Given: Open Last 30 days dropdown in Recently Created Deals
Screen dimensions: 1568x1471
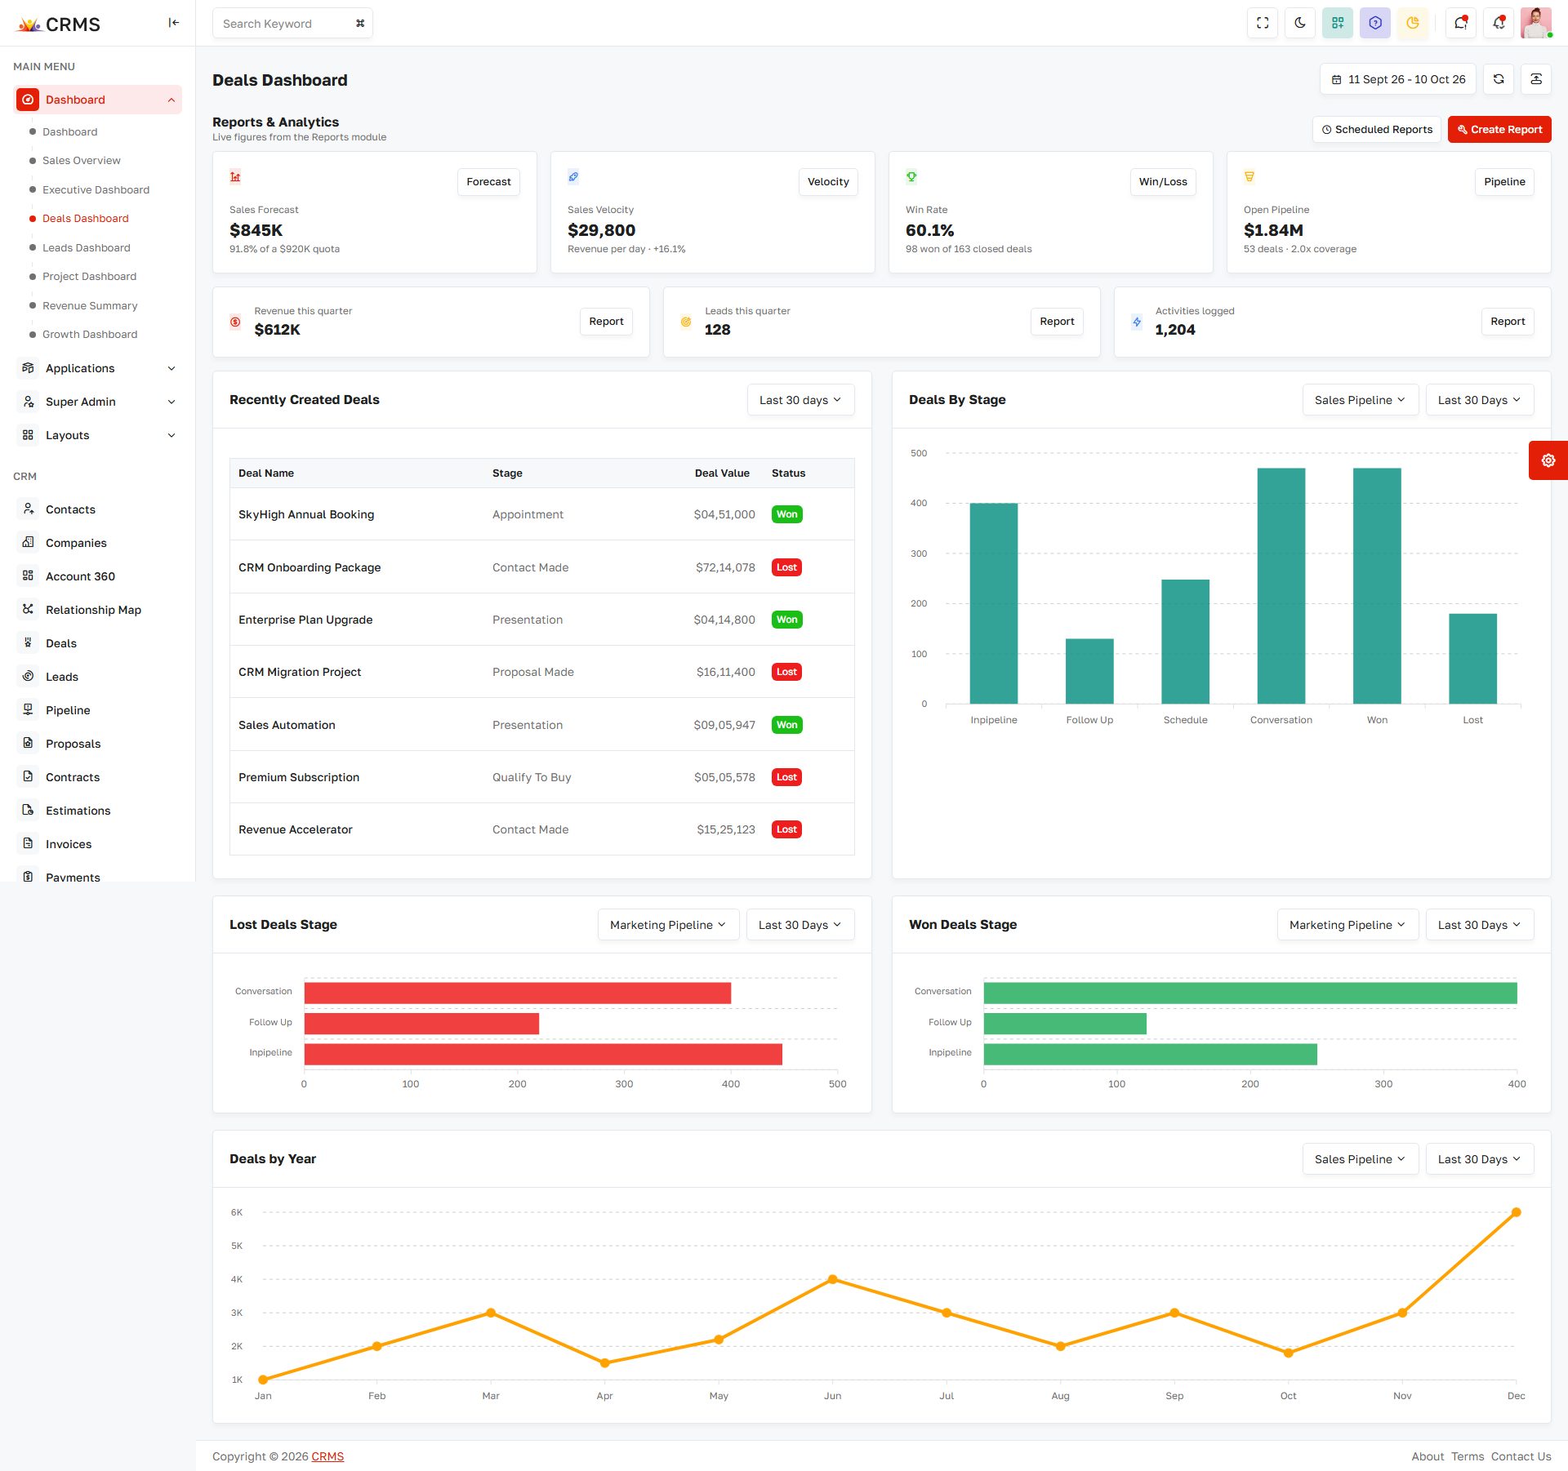Looking at the screenshot, I should tap(800, 400).
